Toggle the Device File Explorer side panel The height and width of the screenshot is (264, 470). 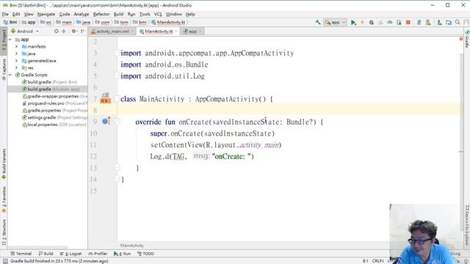[x=467, y=225]
